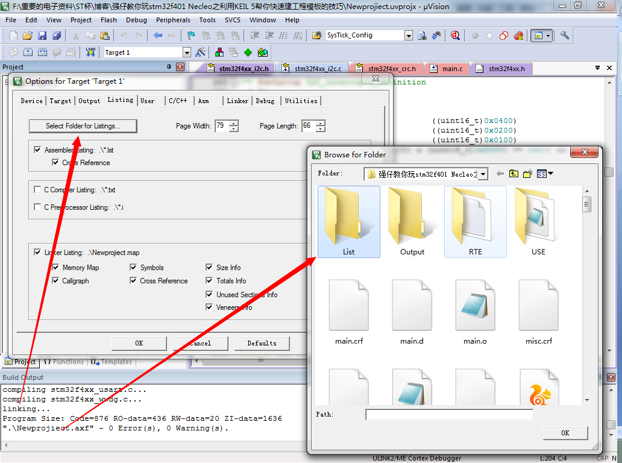Click the Build target icon

coord(28,52)
